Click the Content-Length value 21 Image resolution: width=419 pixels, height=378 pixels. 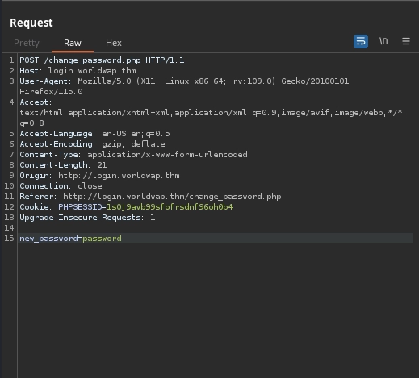pos(102,165)
